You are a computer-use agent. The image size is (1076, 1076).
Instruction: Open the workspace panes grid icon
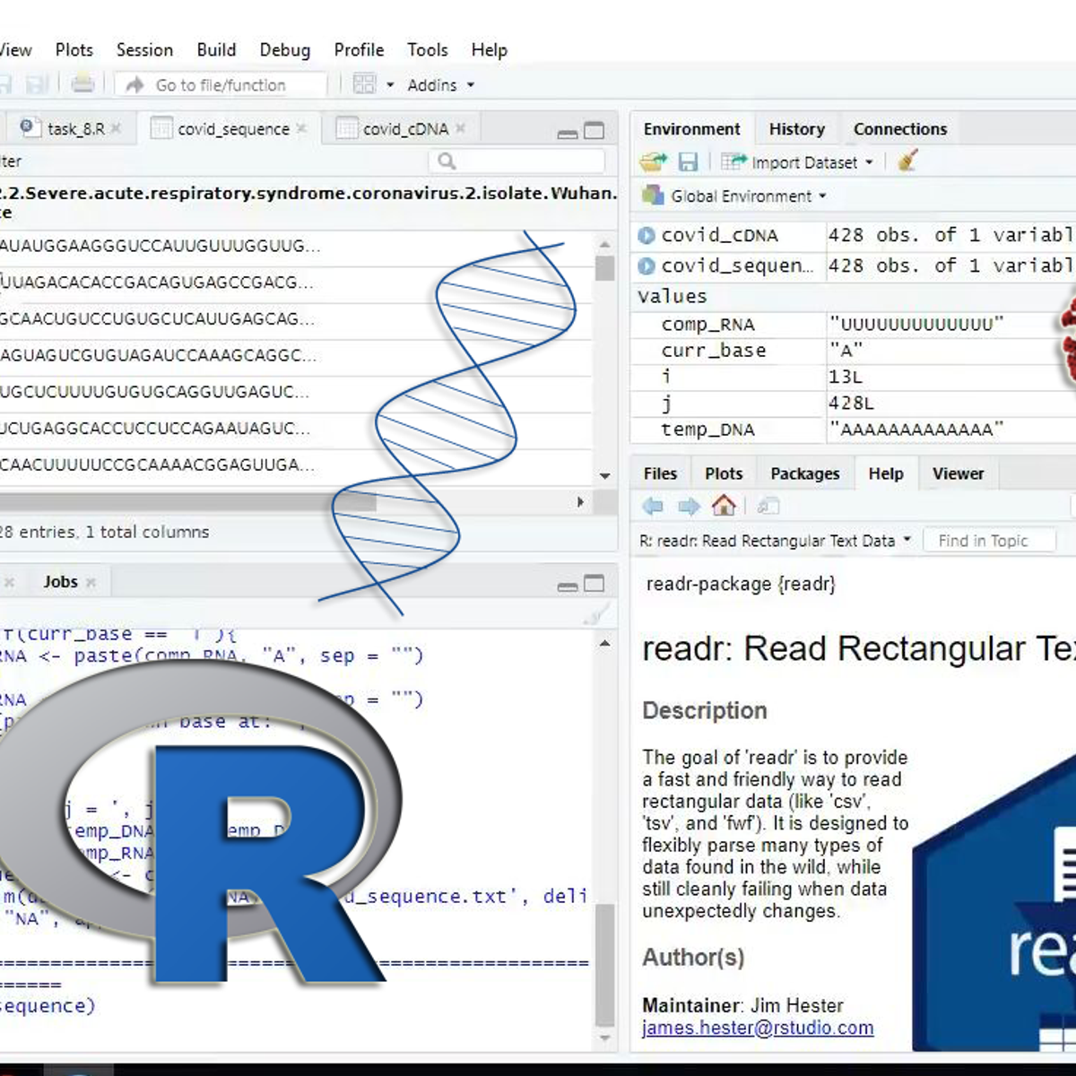pos(364,84)
